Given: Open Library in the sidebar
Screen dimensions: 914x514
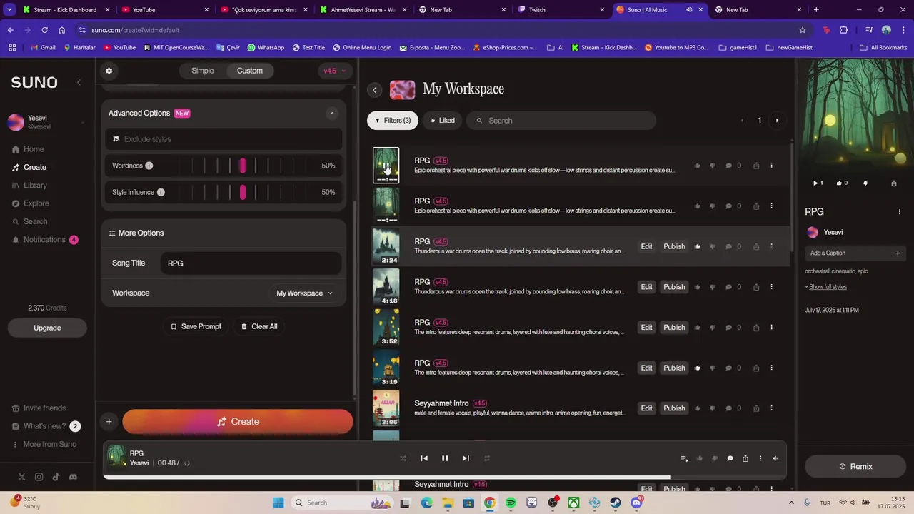Looking at the screenshot, I should coord(35,186).
